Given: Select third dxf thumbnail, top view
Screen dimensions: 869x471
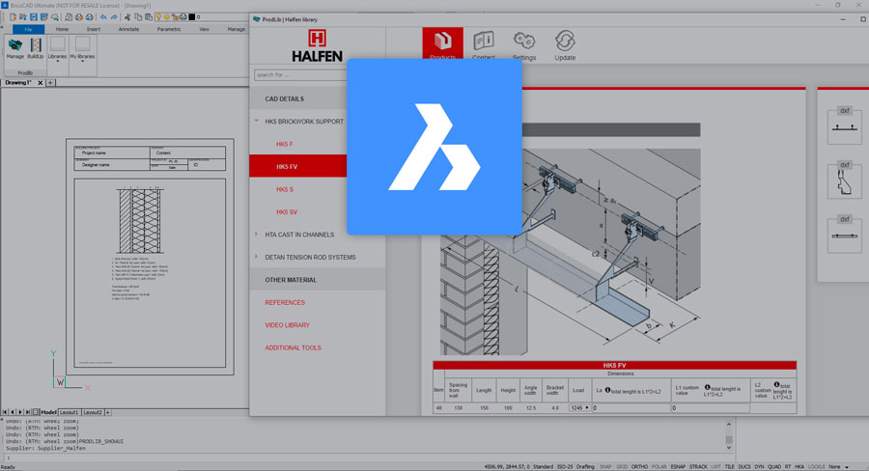Looking at the screenshot, I should click(844, 235).
